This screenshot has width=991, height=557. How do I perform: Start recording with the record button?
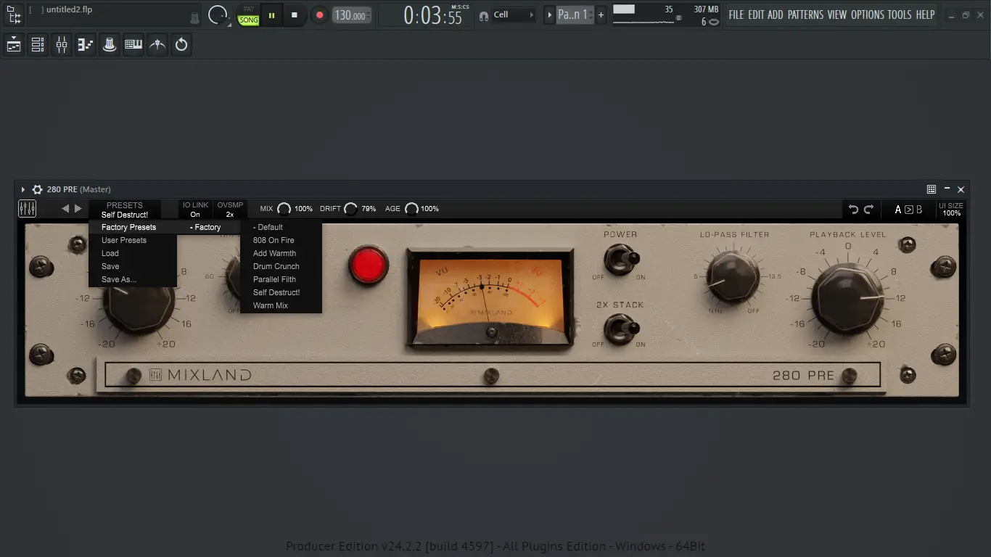319,15
